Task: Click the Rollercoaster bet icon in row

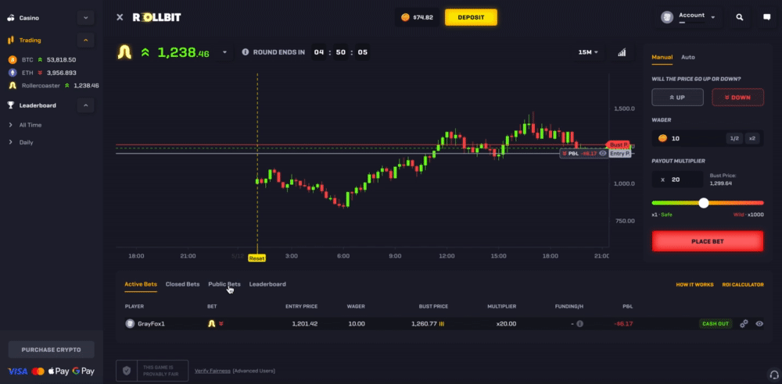Action: [211, 324]
